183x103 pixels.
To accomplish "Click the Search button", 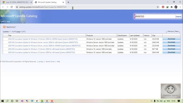I will tap(178, 17).
